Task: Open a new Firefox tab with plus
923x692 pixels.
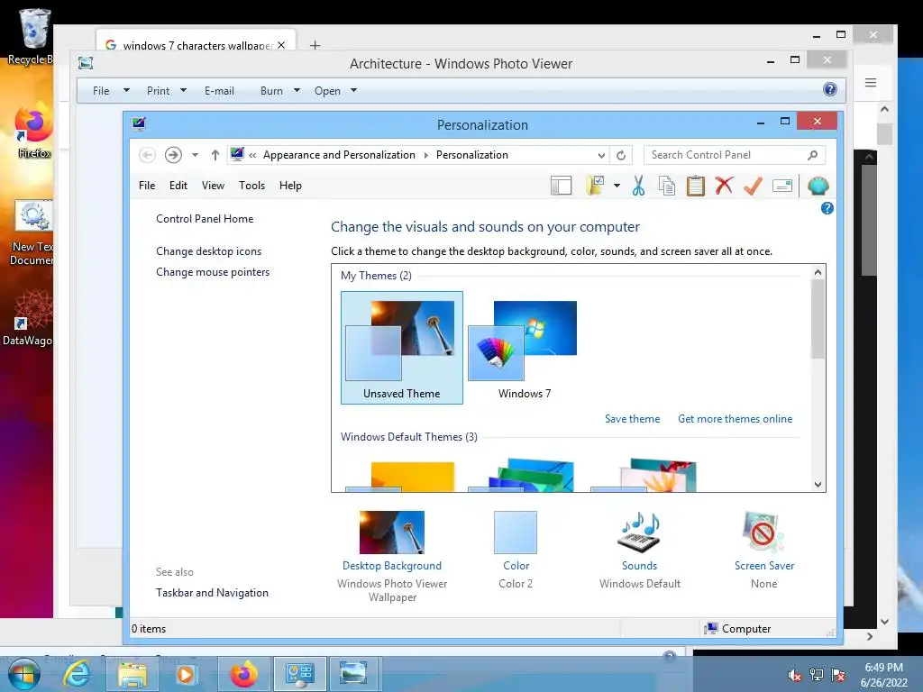Action: pos(315,45)
